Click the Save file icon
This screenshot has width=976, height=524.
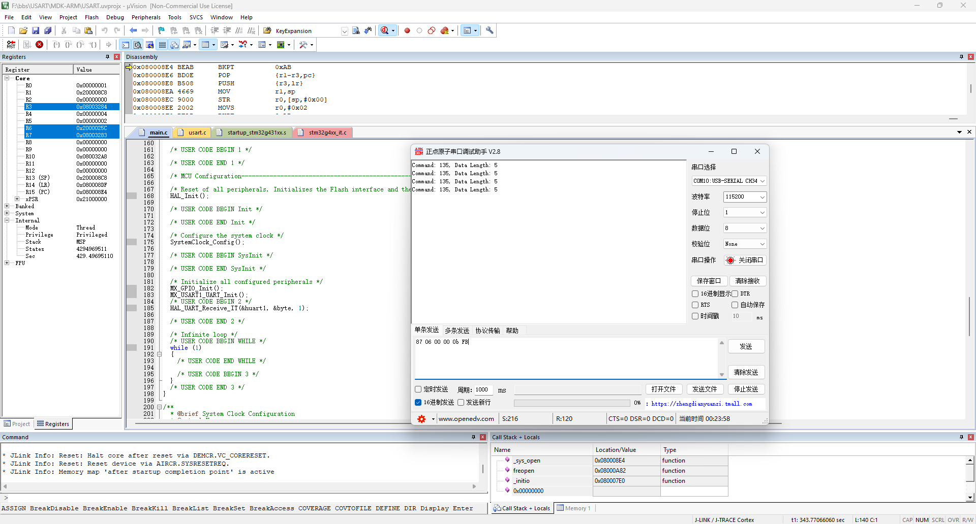[x=36, y=30]
